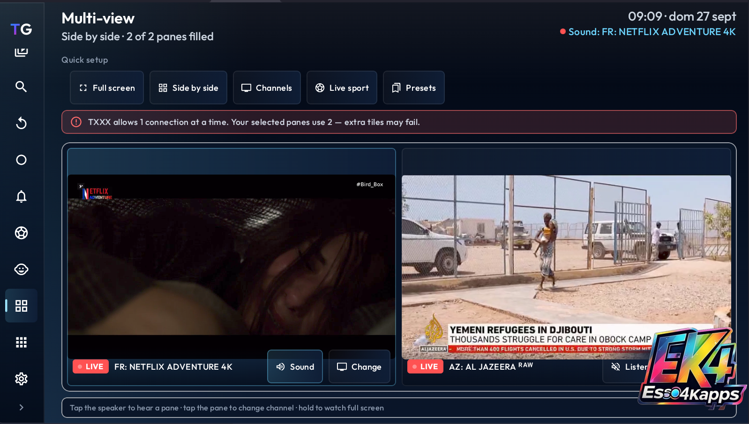Click the 'Side by side · 2 of 2 panes filled' subtitle
This screenshot has width=749, height=424.
(137, 37)
